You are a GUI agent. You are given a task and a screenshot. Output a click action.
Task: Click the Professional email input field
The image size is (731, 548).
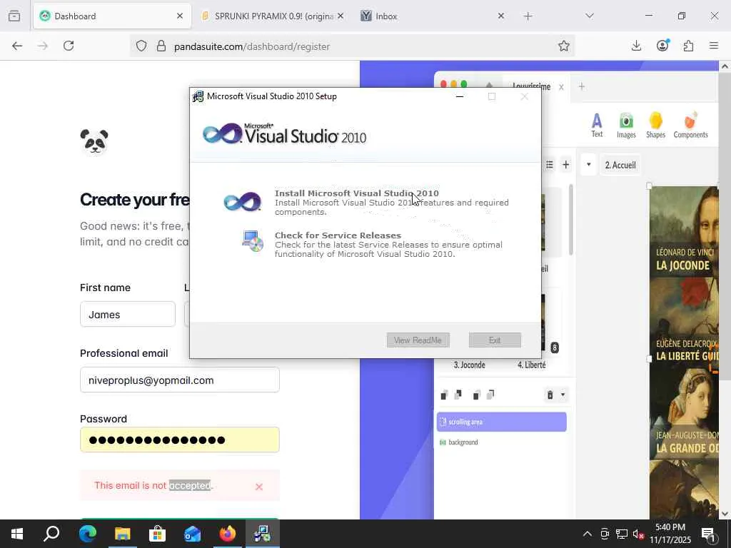(x=179, y=380)
